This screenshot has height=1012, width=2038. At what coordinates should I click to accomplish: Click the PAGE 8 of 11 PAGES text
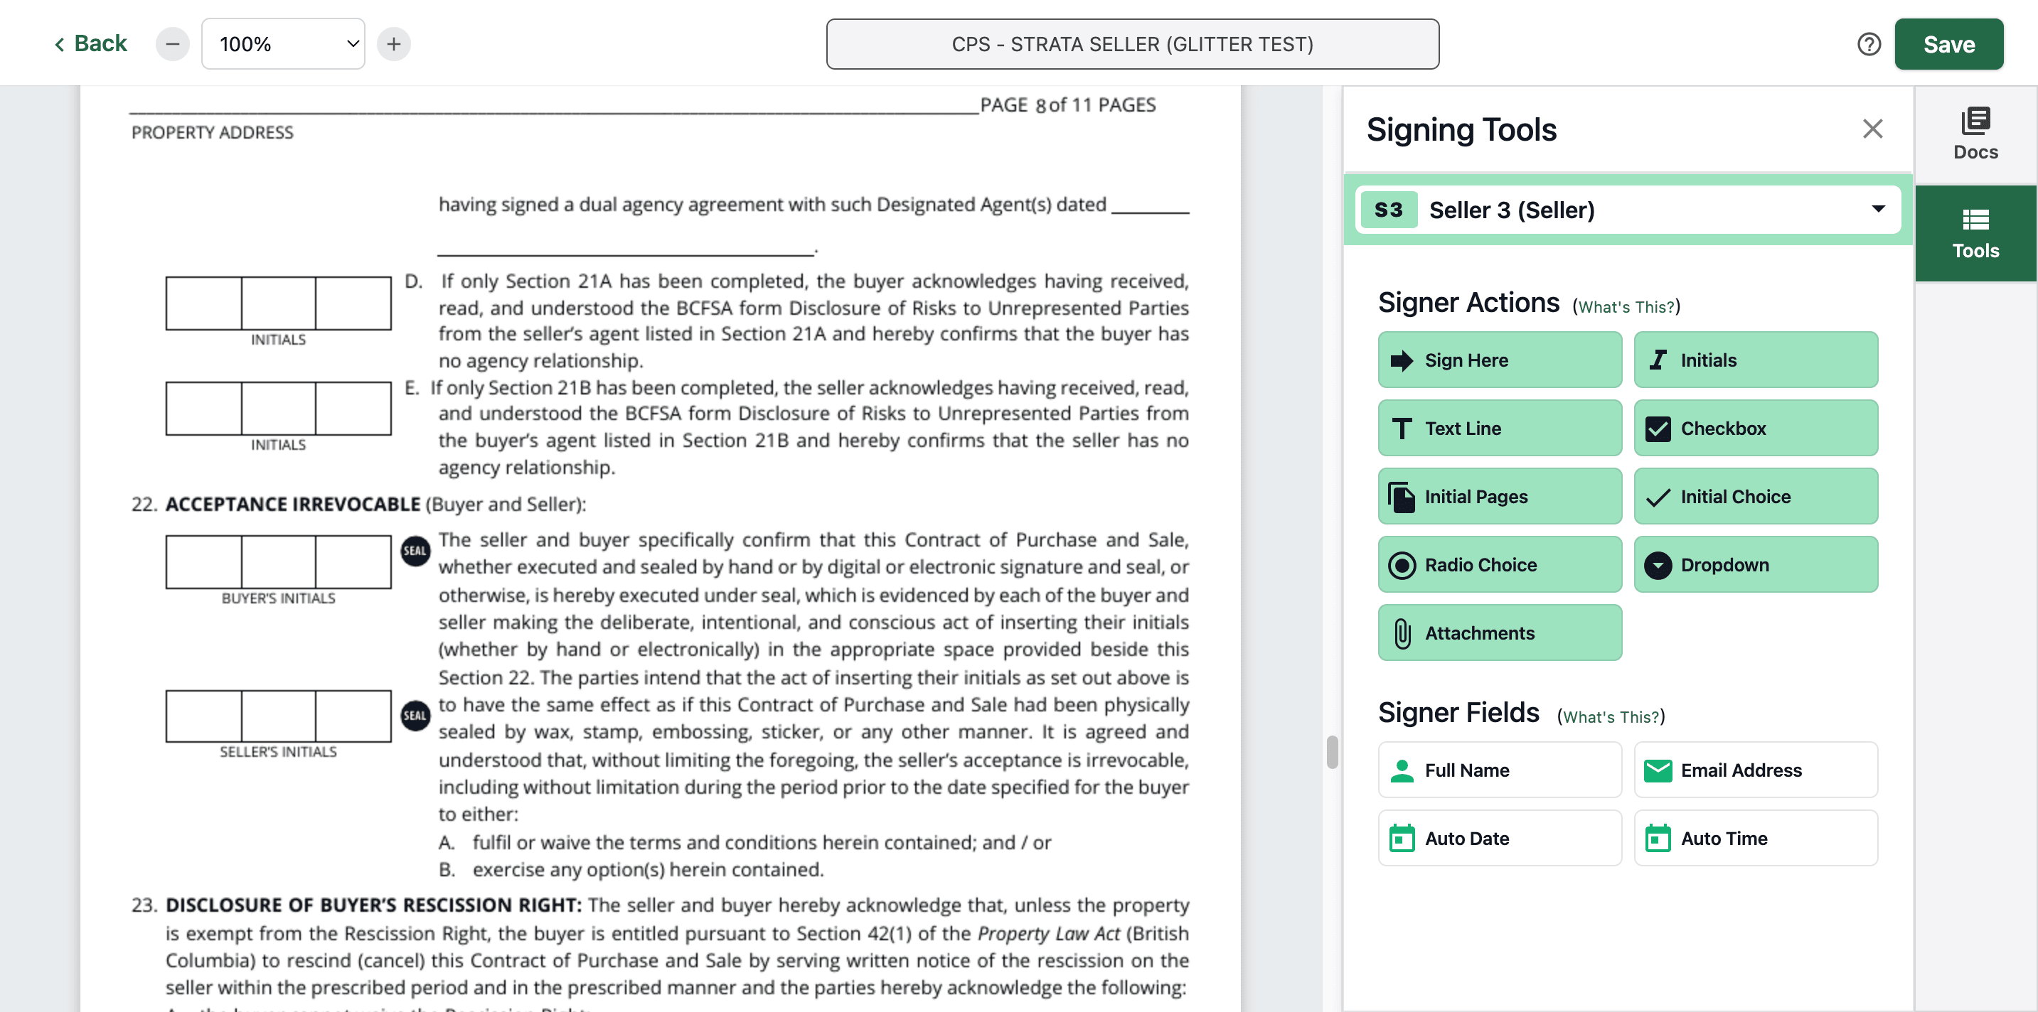(1068, 105)
